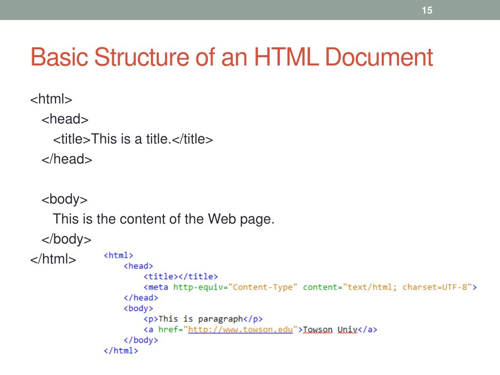Click the blue <head> tag in code snippet

click(x=138, y=266)
